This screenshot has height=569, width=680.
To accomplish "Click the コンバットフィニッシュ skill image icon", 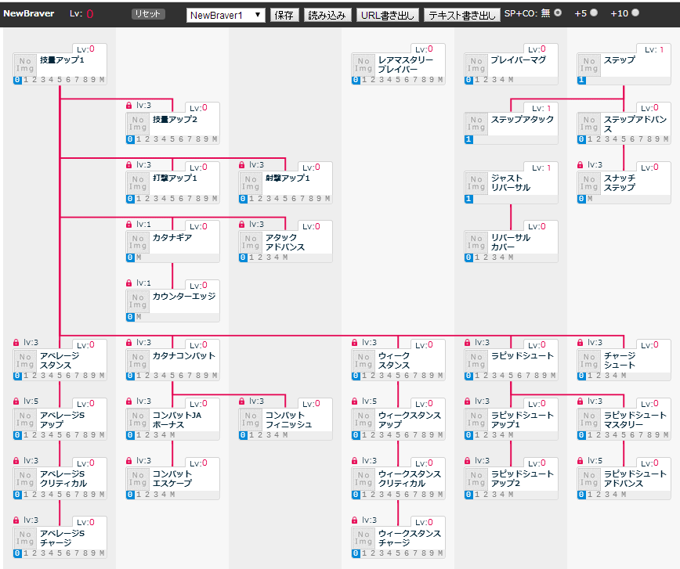I will [251, 420].
